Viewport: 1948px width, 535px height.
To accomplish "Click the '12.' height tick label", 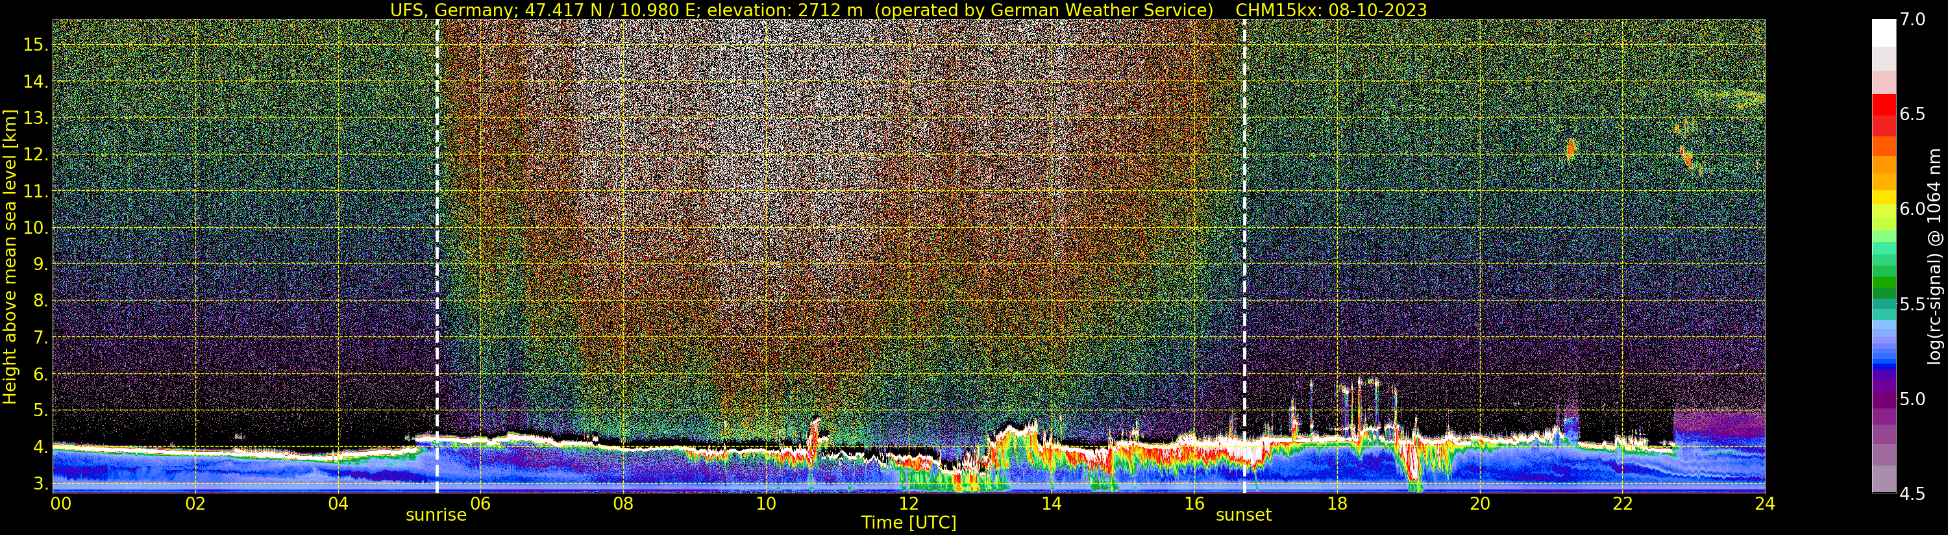I will [36, 155].
